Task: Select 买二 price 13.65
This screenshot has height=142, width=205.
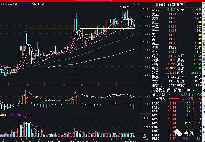Action: pos(172,39)
